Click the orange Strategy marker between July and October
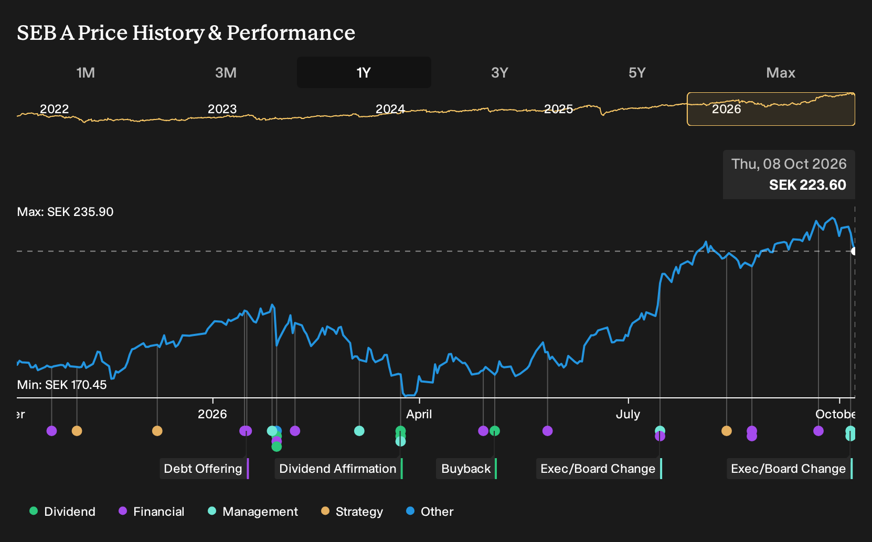Viewport: 872px width, 542px height. 726,431
